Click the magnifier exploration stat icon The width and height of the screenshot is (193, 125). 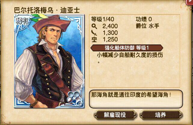[x=94, y=26]
